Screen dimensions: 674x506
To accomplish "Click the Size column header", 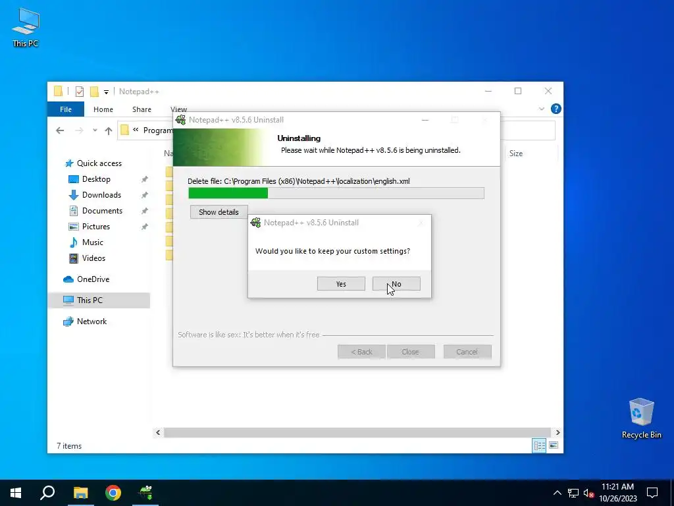I will 516,153.
